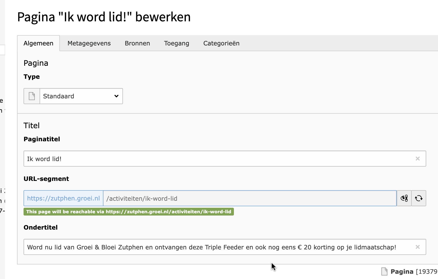Click into the URL-segment path field
438x279 pixels.
click(249, 198)
